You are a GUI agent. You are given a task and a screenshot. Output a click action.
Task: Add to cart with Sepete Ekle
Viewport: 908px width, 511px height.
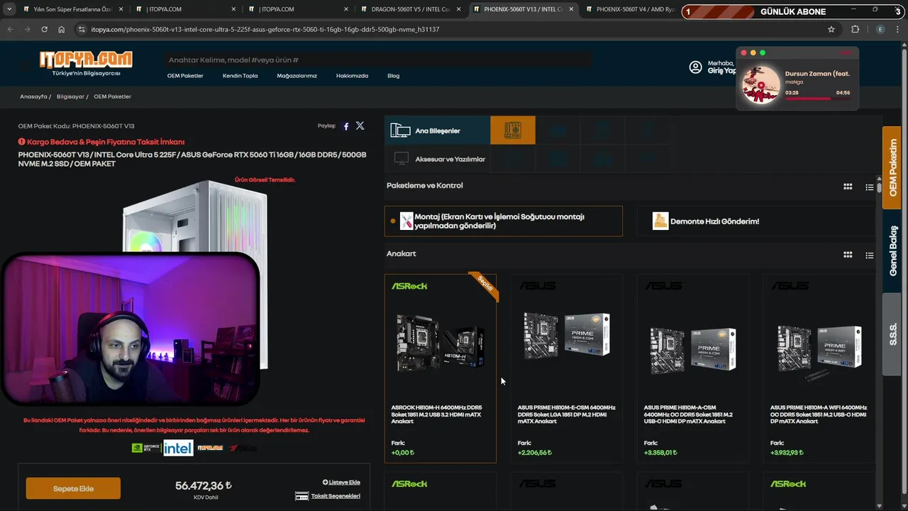click(73, 488)
